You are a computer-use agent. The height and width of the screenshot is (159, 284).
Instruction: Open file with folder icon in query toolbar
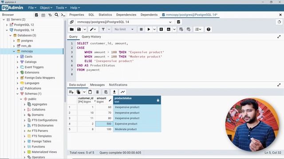click(x=72, y=29)
